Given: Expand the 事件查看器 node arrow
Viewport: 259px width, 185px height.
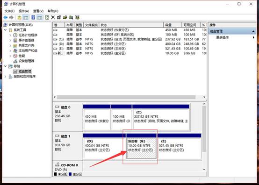Looking at the screenshot, I should pyautogui.click(x=10, y=40).
